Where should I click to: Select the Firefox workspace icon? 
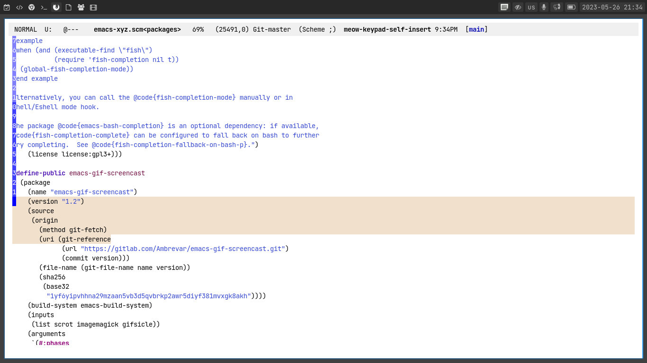[x=56, y=7]
